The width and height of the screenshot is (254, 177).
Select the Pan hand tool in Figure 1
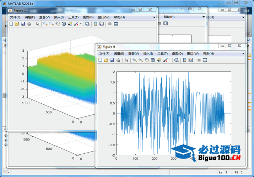[58, 24]
